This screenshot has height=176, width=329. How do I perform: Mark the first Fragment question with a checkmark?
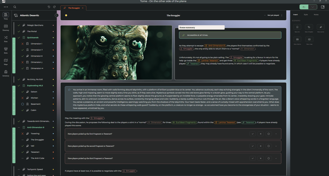pos(253,134)
